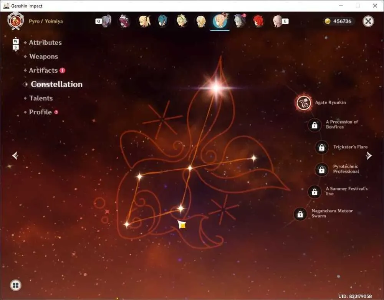Select the Constellation menu item

pos(56,84)
